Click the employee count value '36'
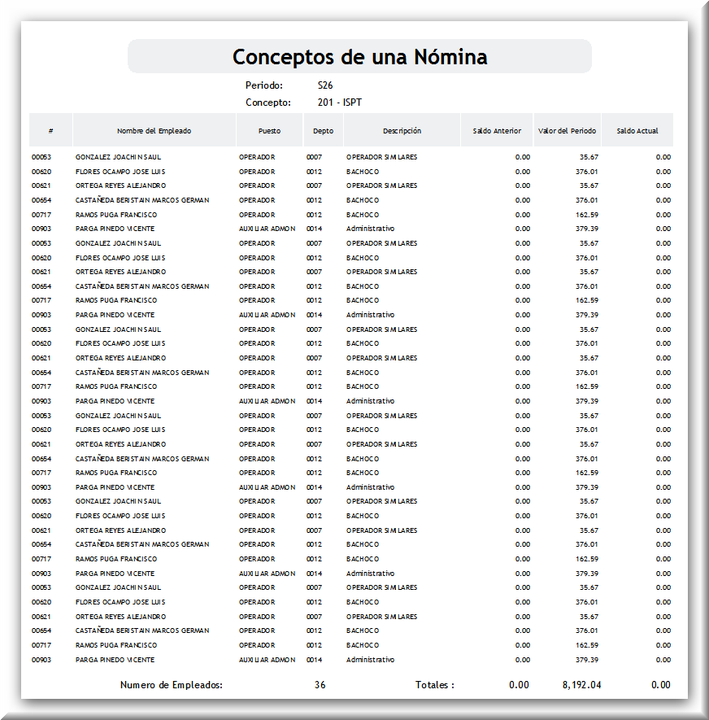The image size is (709, 720). (x=320, y=685)
